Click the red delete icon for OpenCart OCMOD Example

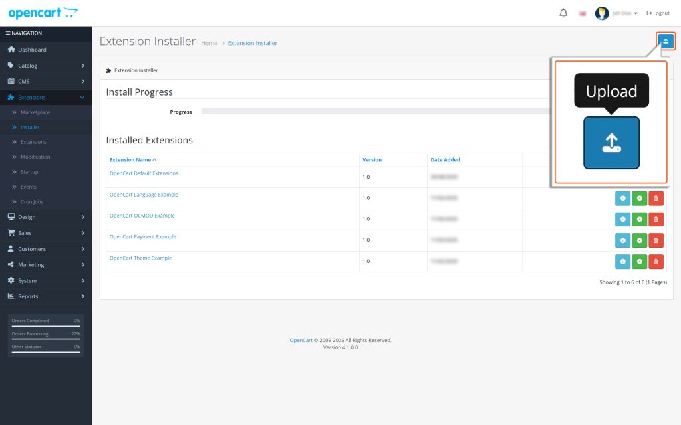click(x=656, y=218)
